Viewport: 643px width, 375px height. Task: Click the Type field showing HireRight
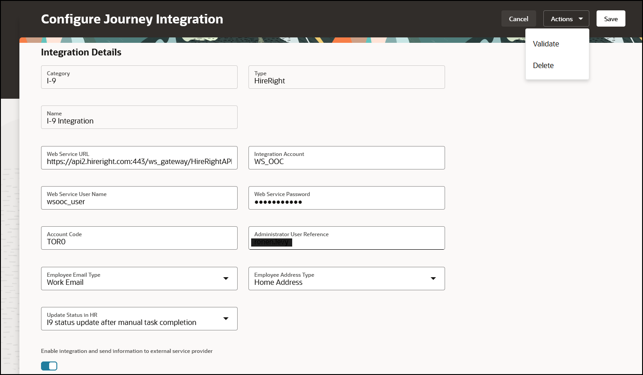[x=346, y=77]
